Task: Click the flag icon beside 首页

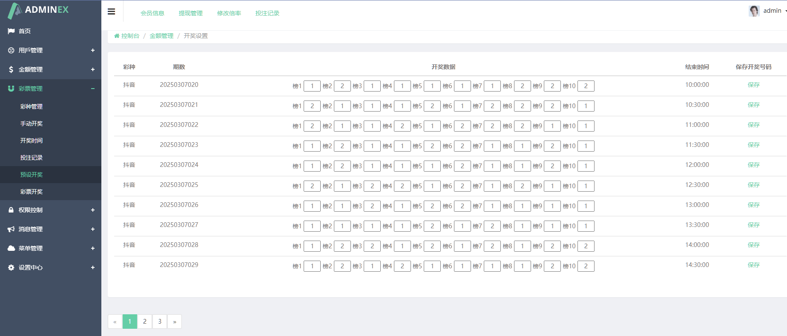Action: point(11,31)
